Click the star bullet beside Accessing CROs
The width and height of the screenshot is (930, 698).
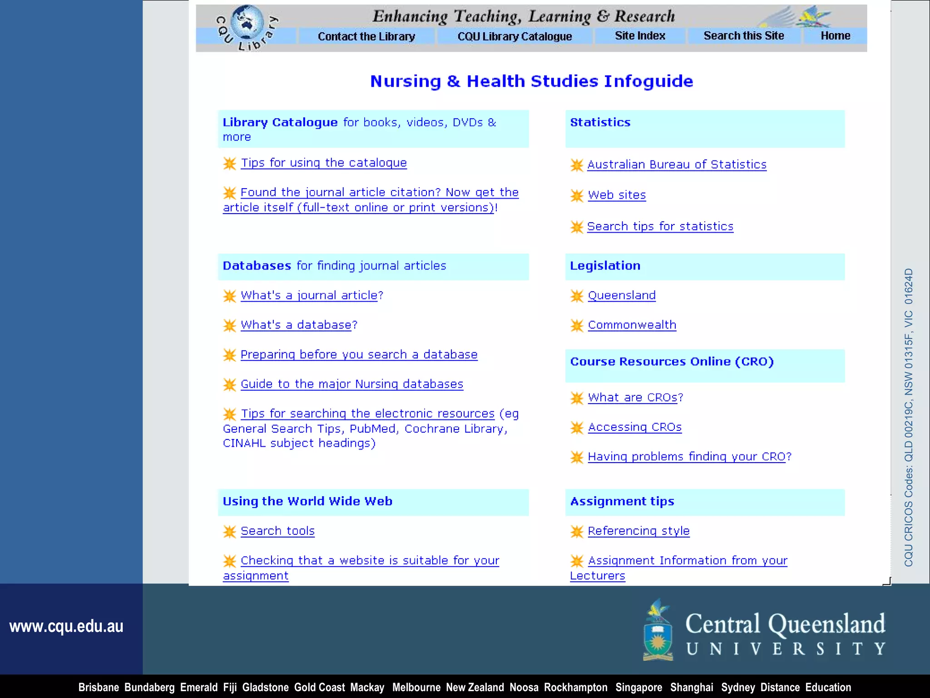(577, 428)
